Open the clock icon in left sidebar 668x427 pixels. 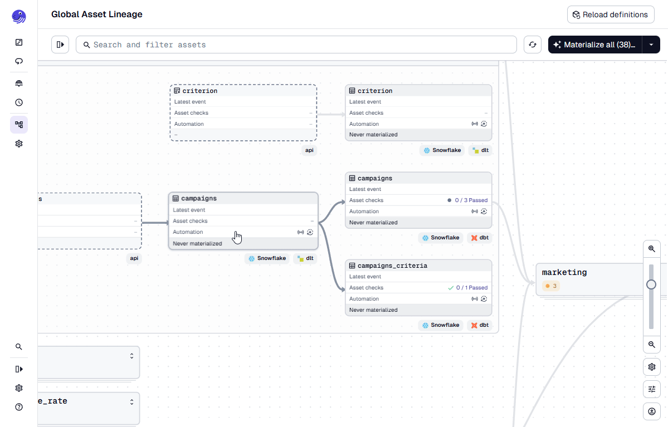(x=19, y=102)
